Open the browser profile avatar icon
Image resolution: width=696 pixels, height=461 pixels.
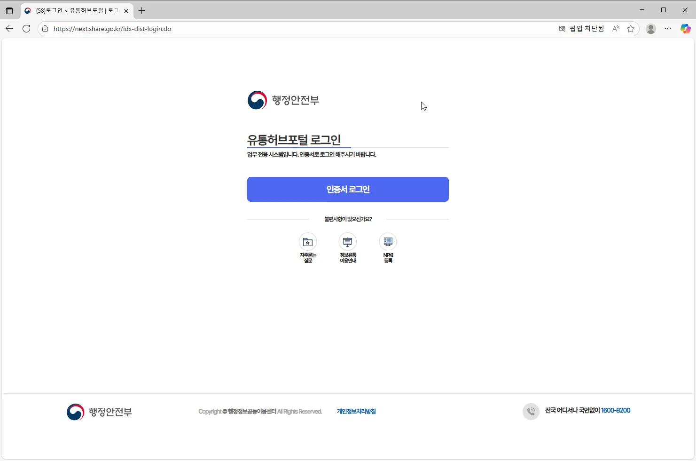(651, 28)
